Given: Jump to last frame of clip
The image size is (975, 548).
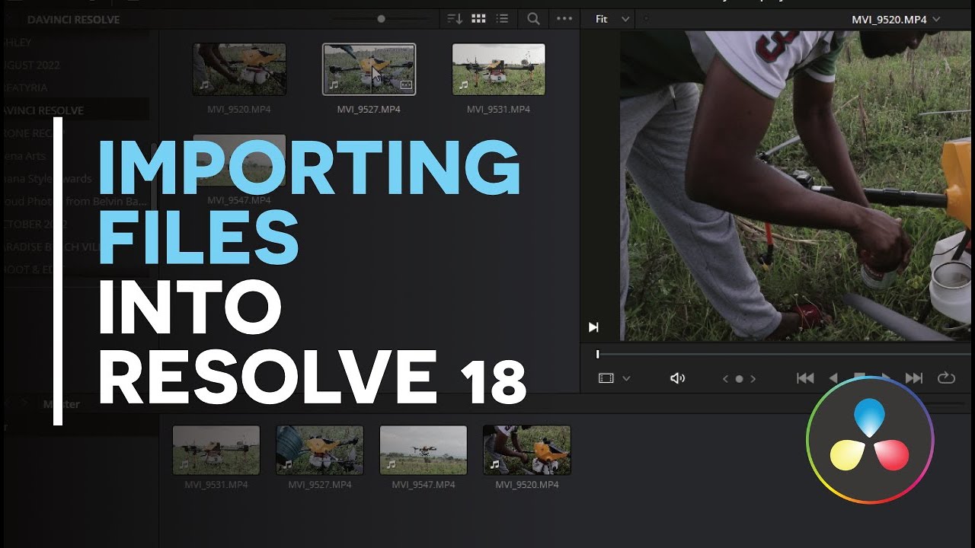Looking at the screenshot, I should 914,378.
